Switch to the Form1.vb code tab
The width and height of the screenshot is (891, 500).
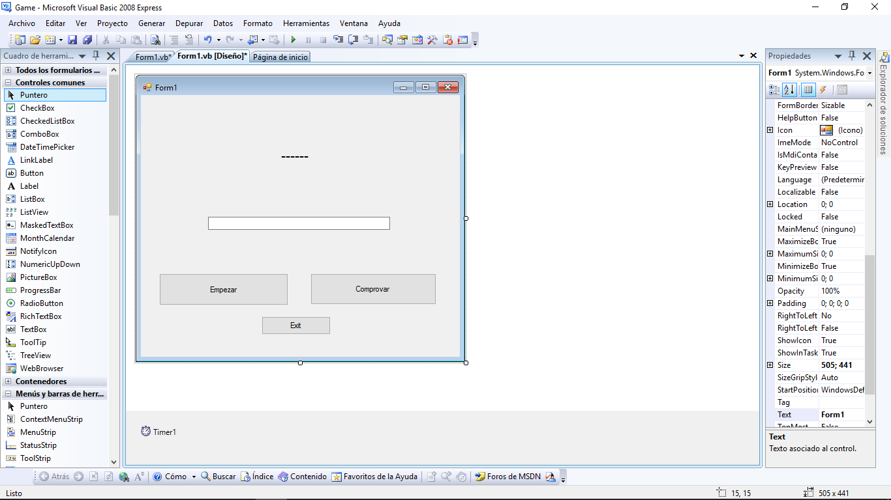click(153, 57)
